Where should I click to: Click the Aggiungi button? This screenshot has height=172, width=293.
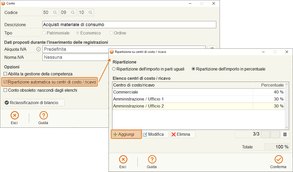(x=126, y=134)
